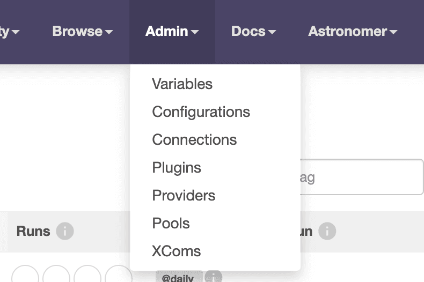Click the @daily schedule tag
Viewport: 424px width, 282px height.
pos(178,278)
